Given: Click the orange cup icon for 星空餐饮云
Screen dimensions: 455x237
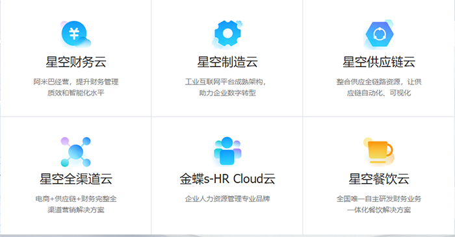Looking at the screenshot, I should (x=379, y=151).
